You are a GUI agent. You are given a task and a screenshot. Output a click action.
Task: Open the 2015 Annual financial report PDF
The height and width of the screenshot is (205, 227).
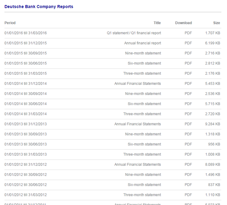(188, 43)
